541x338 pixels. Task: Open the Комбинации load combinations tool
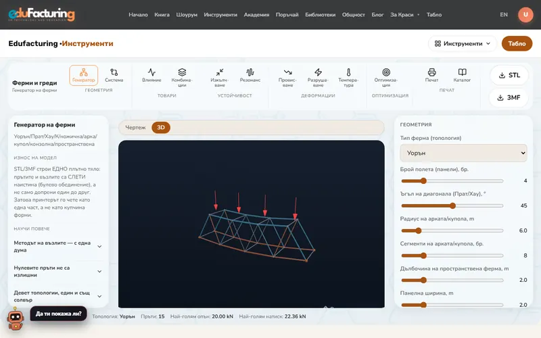pos(182,78)
